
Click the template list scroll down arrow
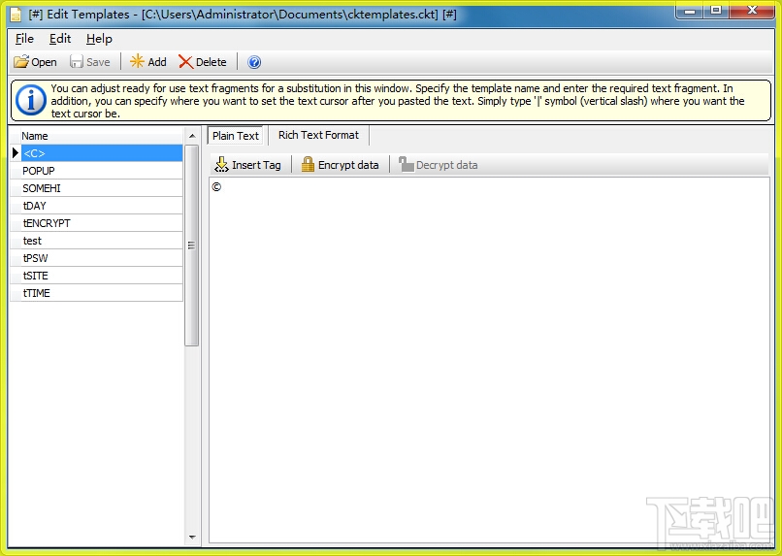pyautogui.click(x=192, y=537)
